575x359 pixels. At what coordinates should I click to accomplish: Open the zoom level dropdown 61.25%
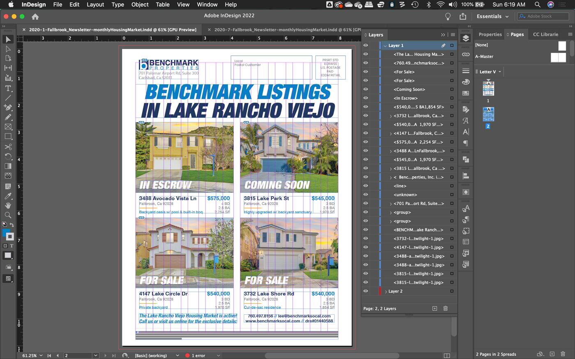[41, 355]
